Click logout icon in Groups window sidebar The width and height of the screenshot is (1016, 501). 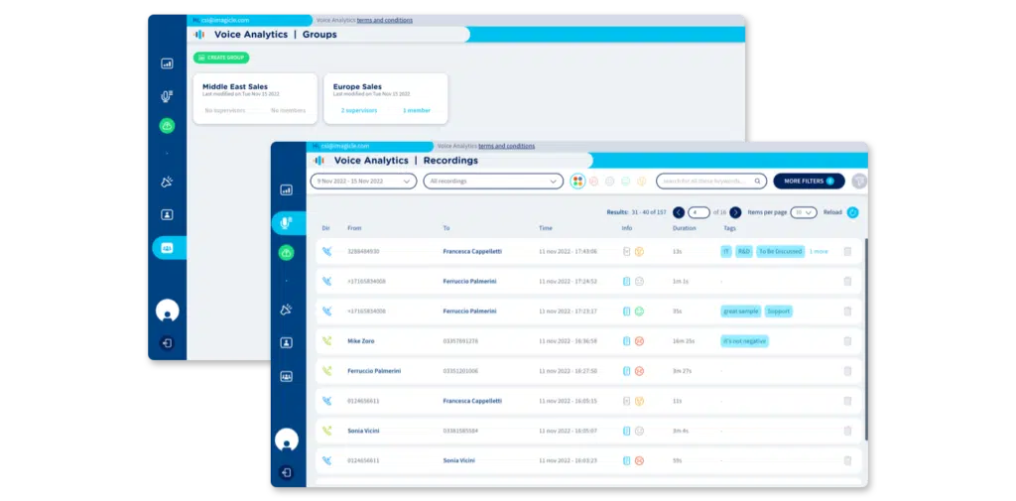pos(167,343)
